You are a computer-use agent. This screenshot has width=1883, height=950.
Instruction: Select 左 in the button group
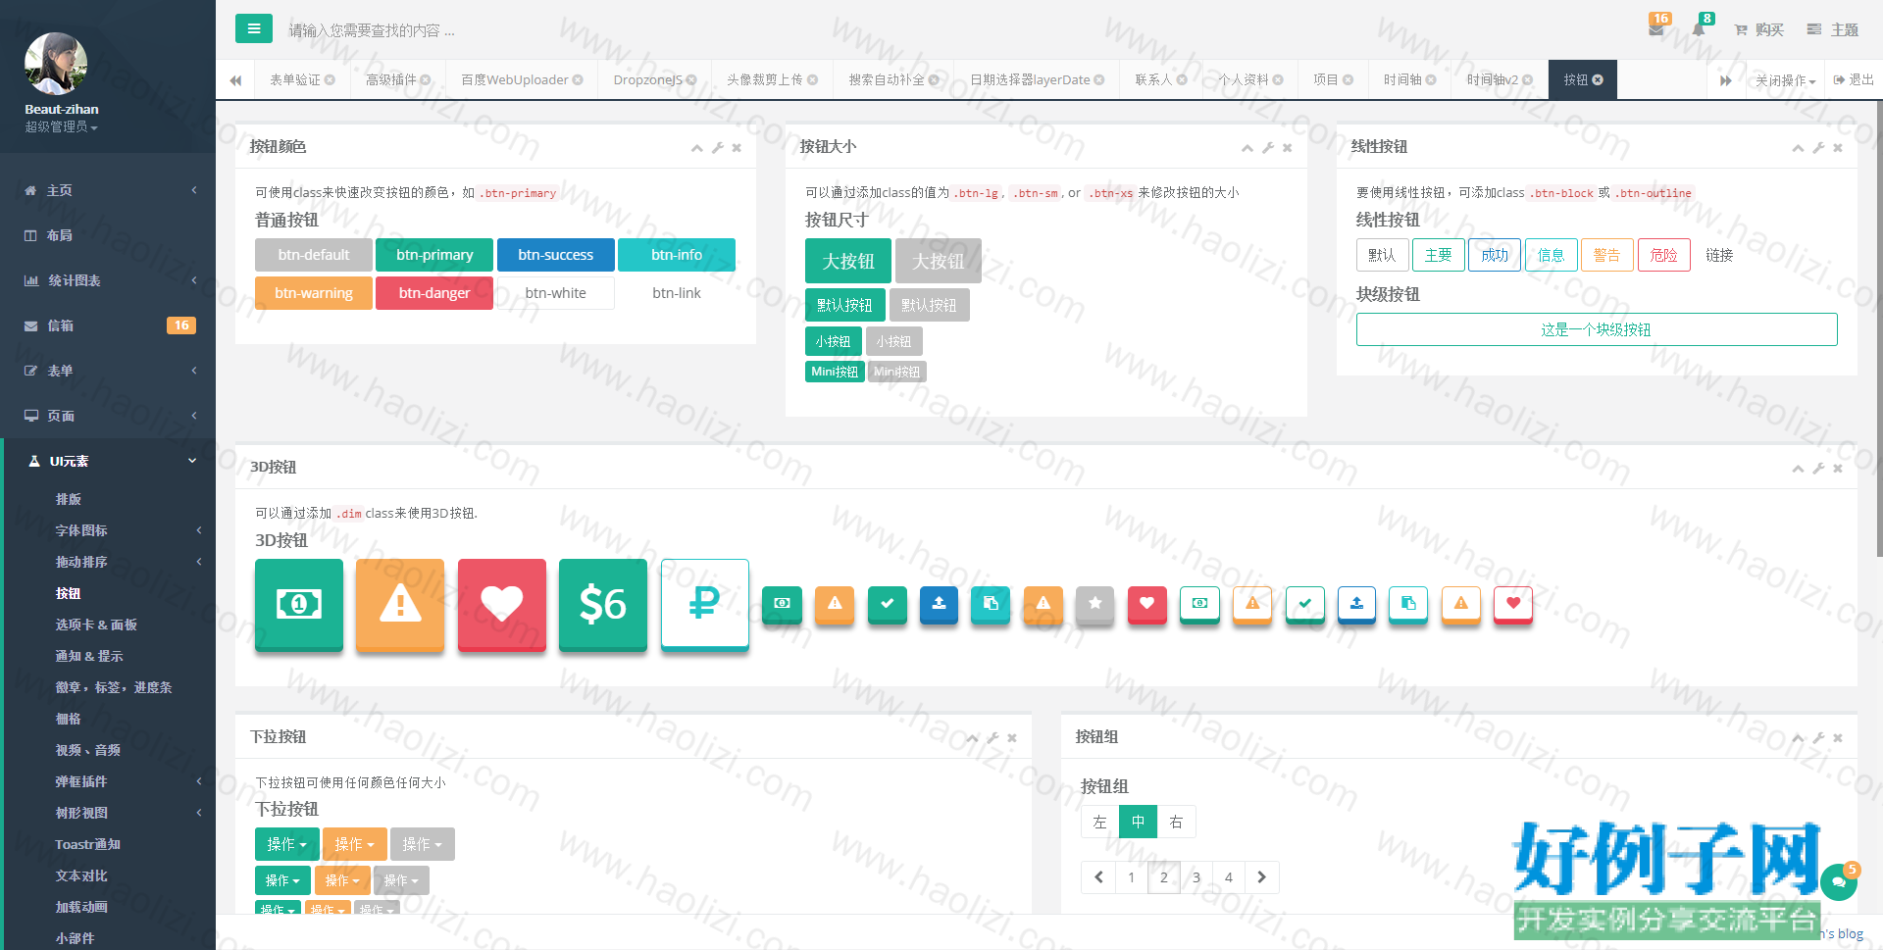coord(1099,822)
